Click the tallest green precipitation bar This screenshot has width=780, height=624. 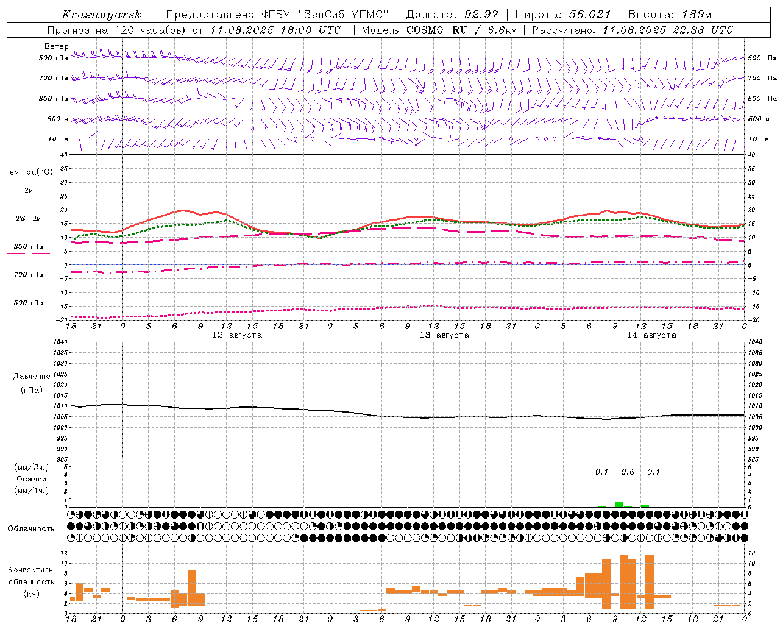(x=619, y=504)
